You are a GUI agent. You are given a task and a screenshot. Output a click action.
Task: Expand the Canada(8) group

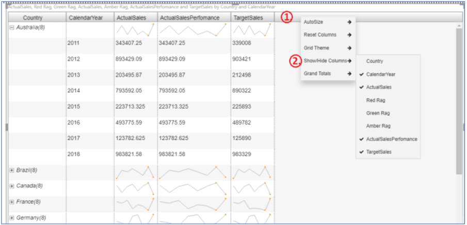[x=12, y=186]
